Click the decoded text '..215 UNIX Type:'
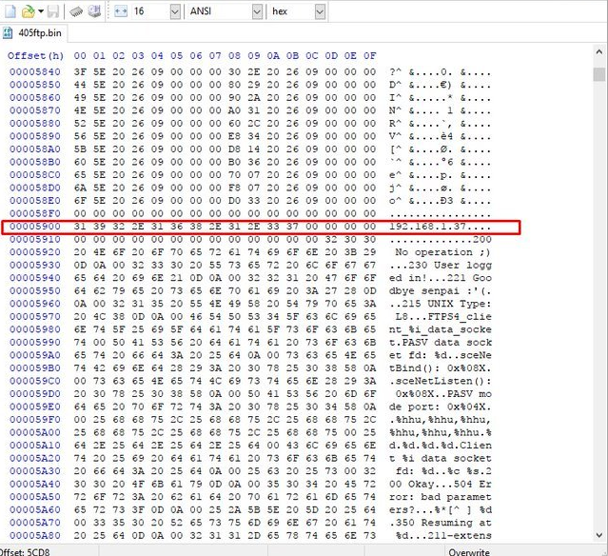The height and width of the screenshot is (556, 608). (x=441, y=304)
